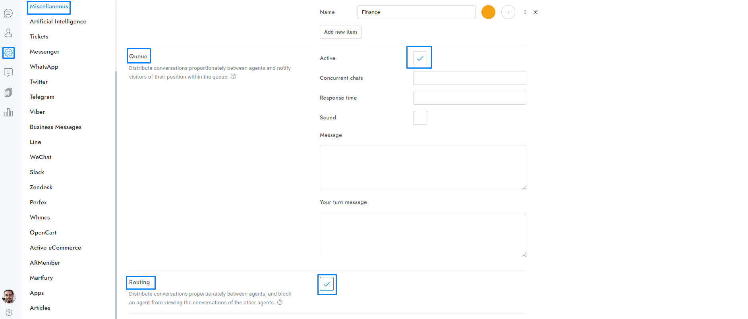The width and height of the screenshot is (748, 319).
Task: Open the reports bar chart icon
Action: [x=8, y=112]
